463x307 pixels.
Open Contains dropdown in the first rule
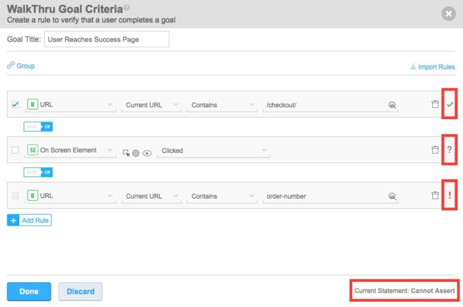click(222, 105)
